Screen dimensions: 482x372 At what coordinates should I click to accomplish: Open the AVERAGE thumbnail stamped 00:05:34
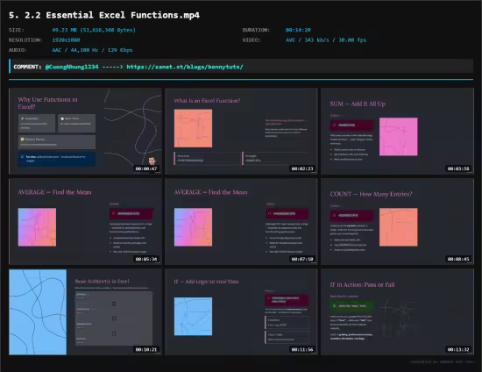(85, 222)
